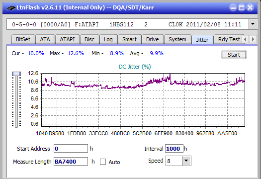Click the vertical jitter scale slider handle
Screen dimensions: 261x179
click(16, 74)
